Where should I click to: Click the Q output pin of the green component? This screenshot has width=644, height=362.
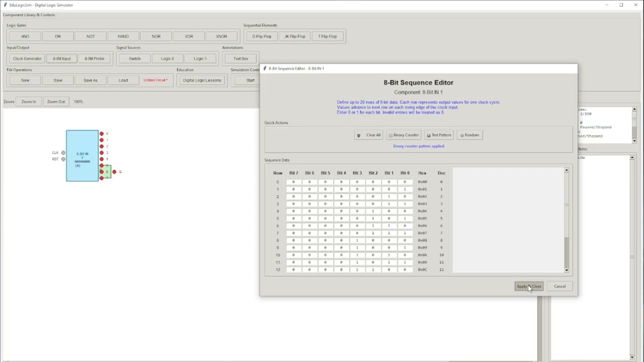[114, 172]
